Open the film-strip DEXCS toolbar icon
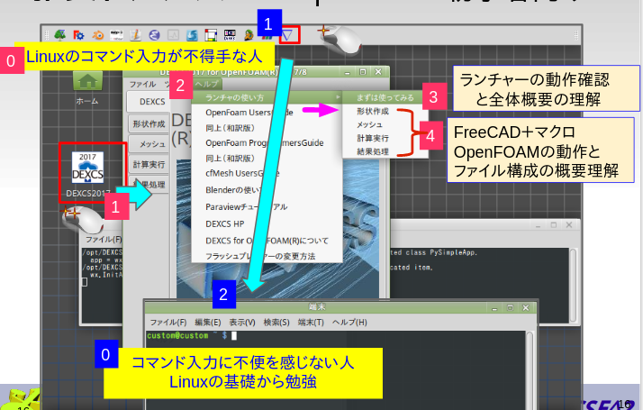Viewport: 643px width, 410px height. pos(230,35)
